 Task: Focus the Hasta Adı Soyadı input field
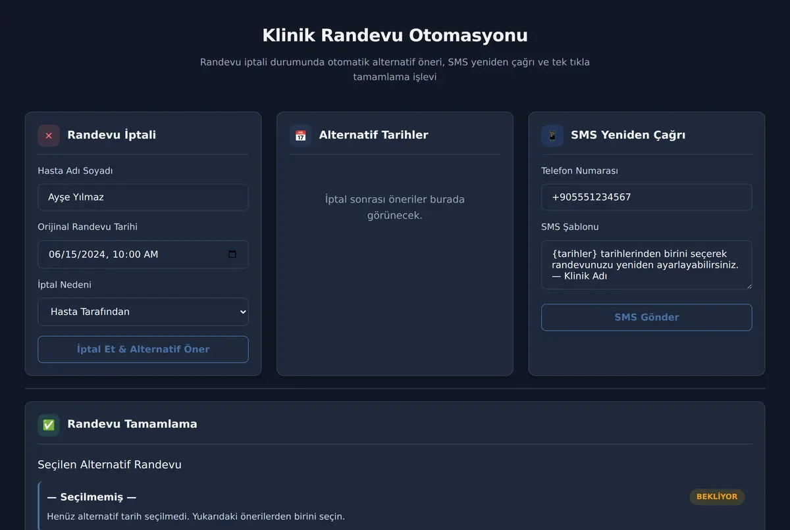143,197
